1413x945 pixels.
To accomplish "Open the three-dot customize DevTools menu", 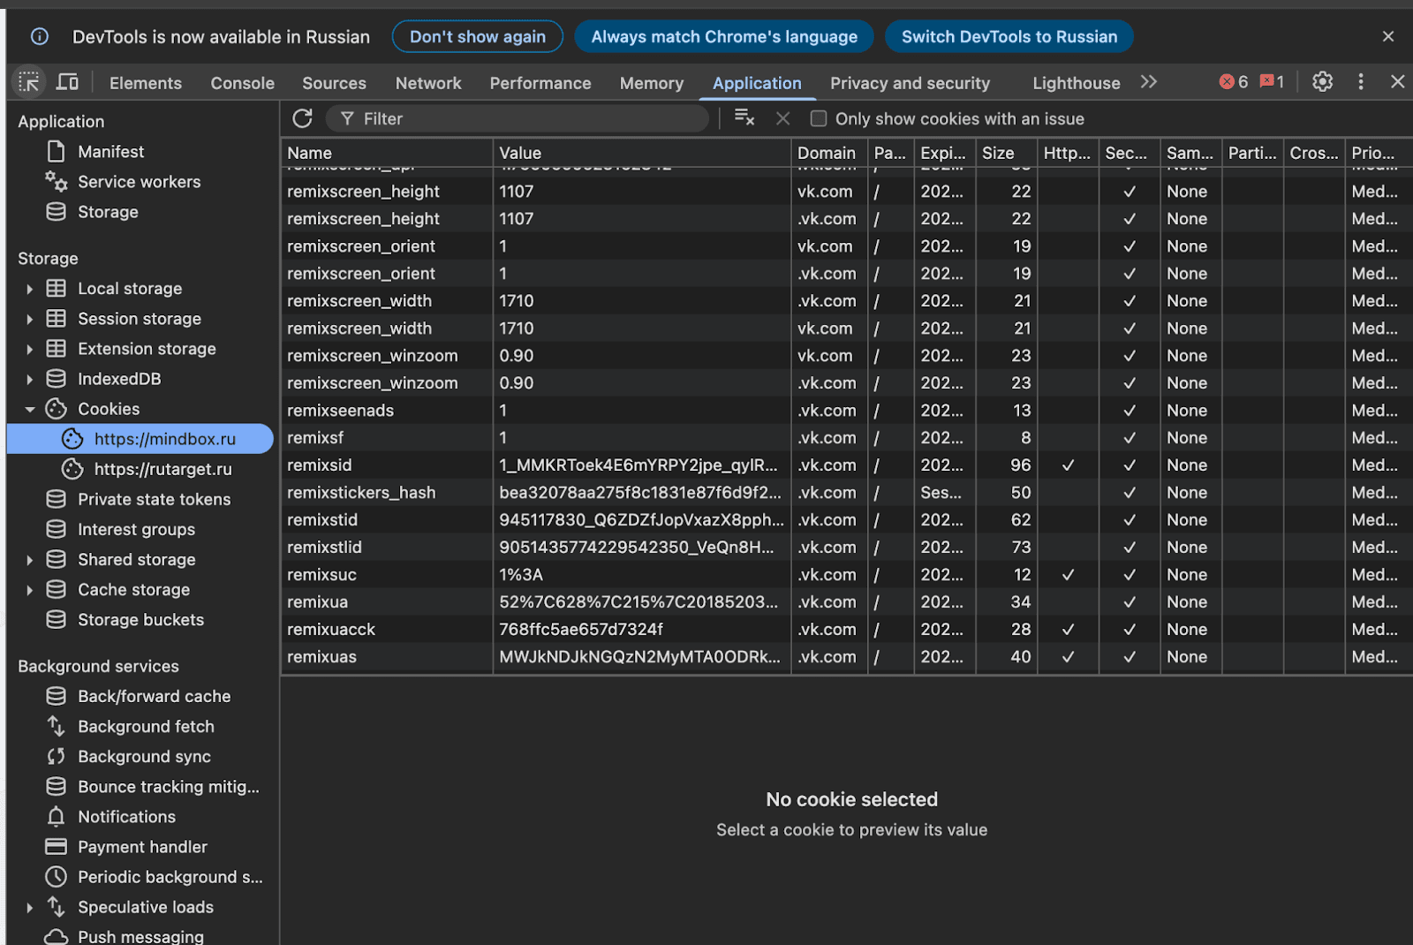I will [x=1361, y=82].
